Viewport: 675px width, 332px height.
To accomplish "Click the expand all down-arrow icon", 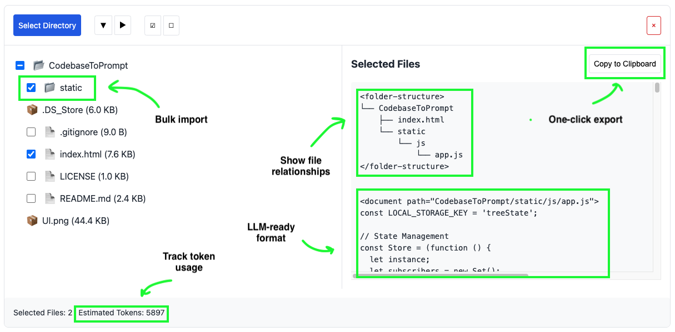I will (103, 25).
